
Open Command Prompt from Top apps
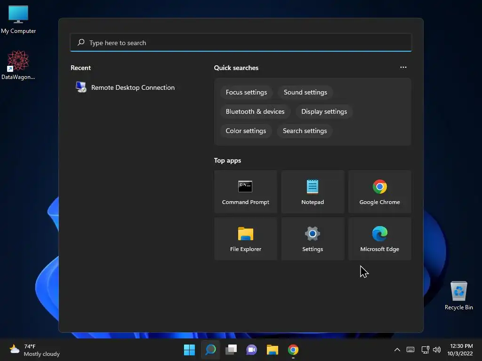pyautogui.click(x=245, y=192)
